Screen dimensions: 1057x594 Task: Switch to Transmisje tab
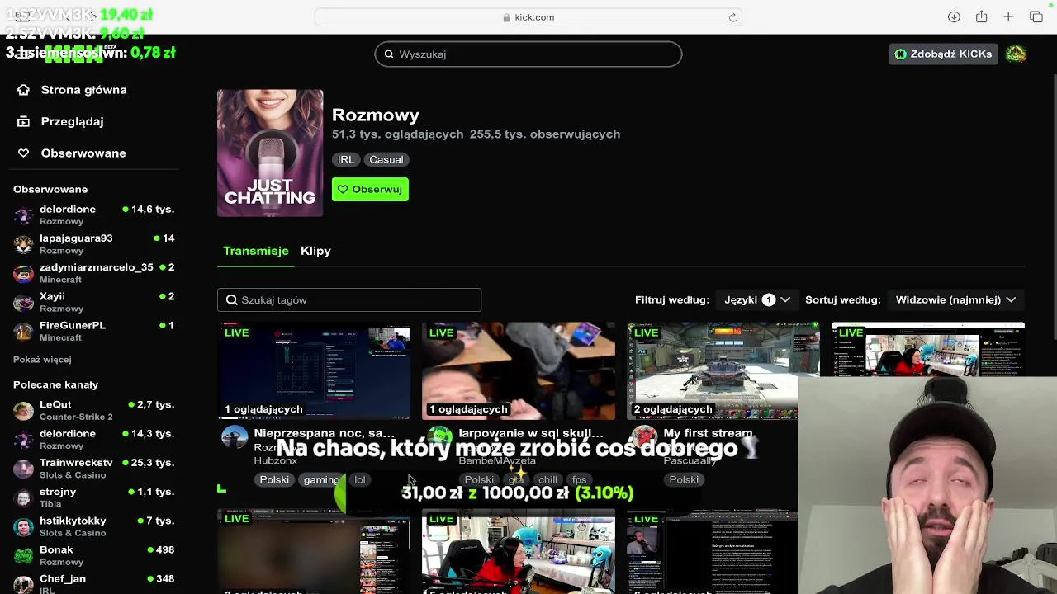pos(256,251)
